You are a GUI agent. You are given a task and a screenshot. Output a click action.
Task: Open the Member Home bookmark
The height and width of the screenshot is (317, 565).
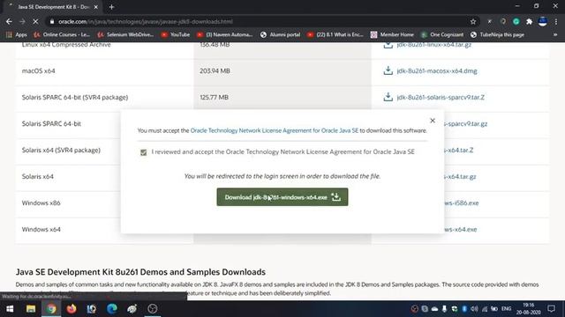click(x=392, y=34)
